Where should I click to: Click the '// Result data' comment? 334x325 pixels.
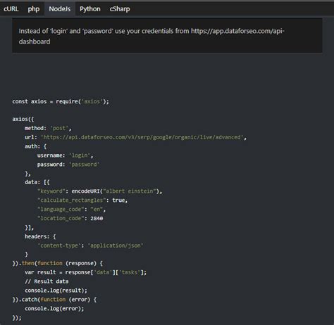pyautogui.click(x=47, y=281)
